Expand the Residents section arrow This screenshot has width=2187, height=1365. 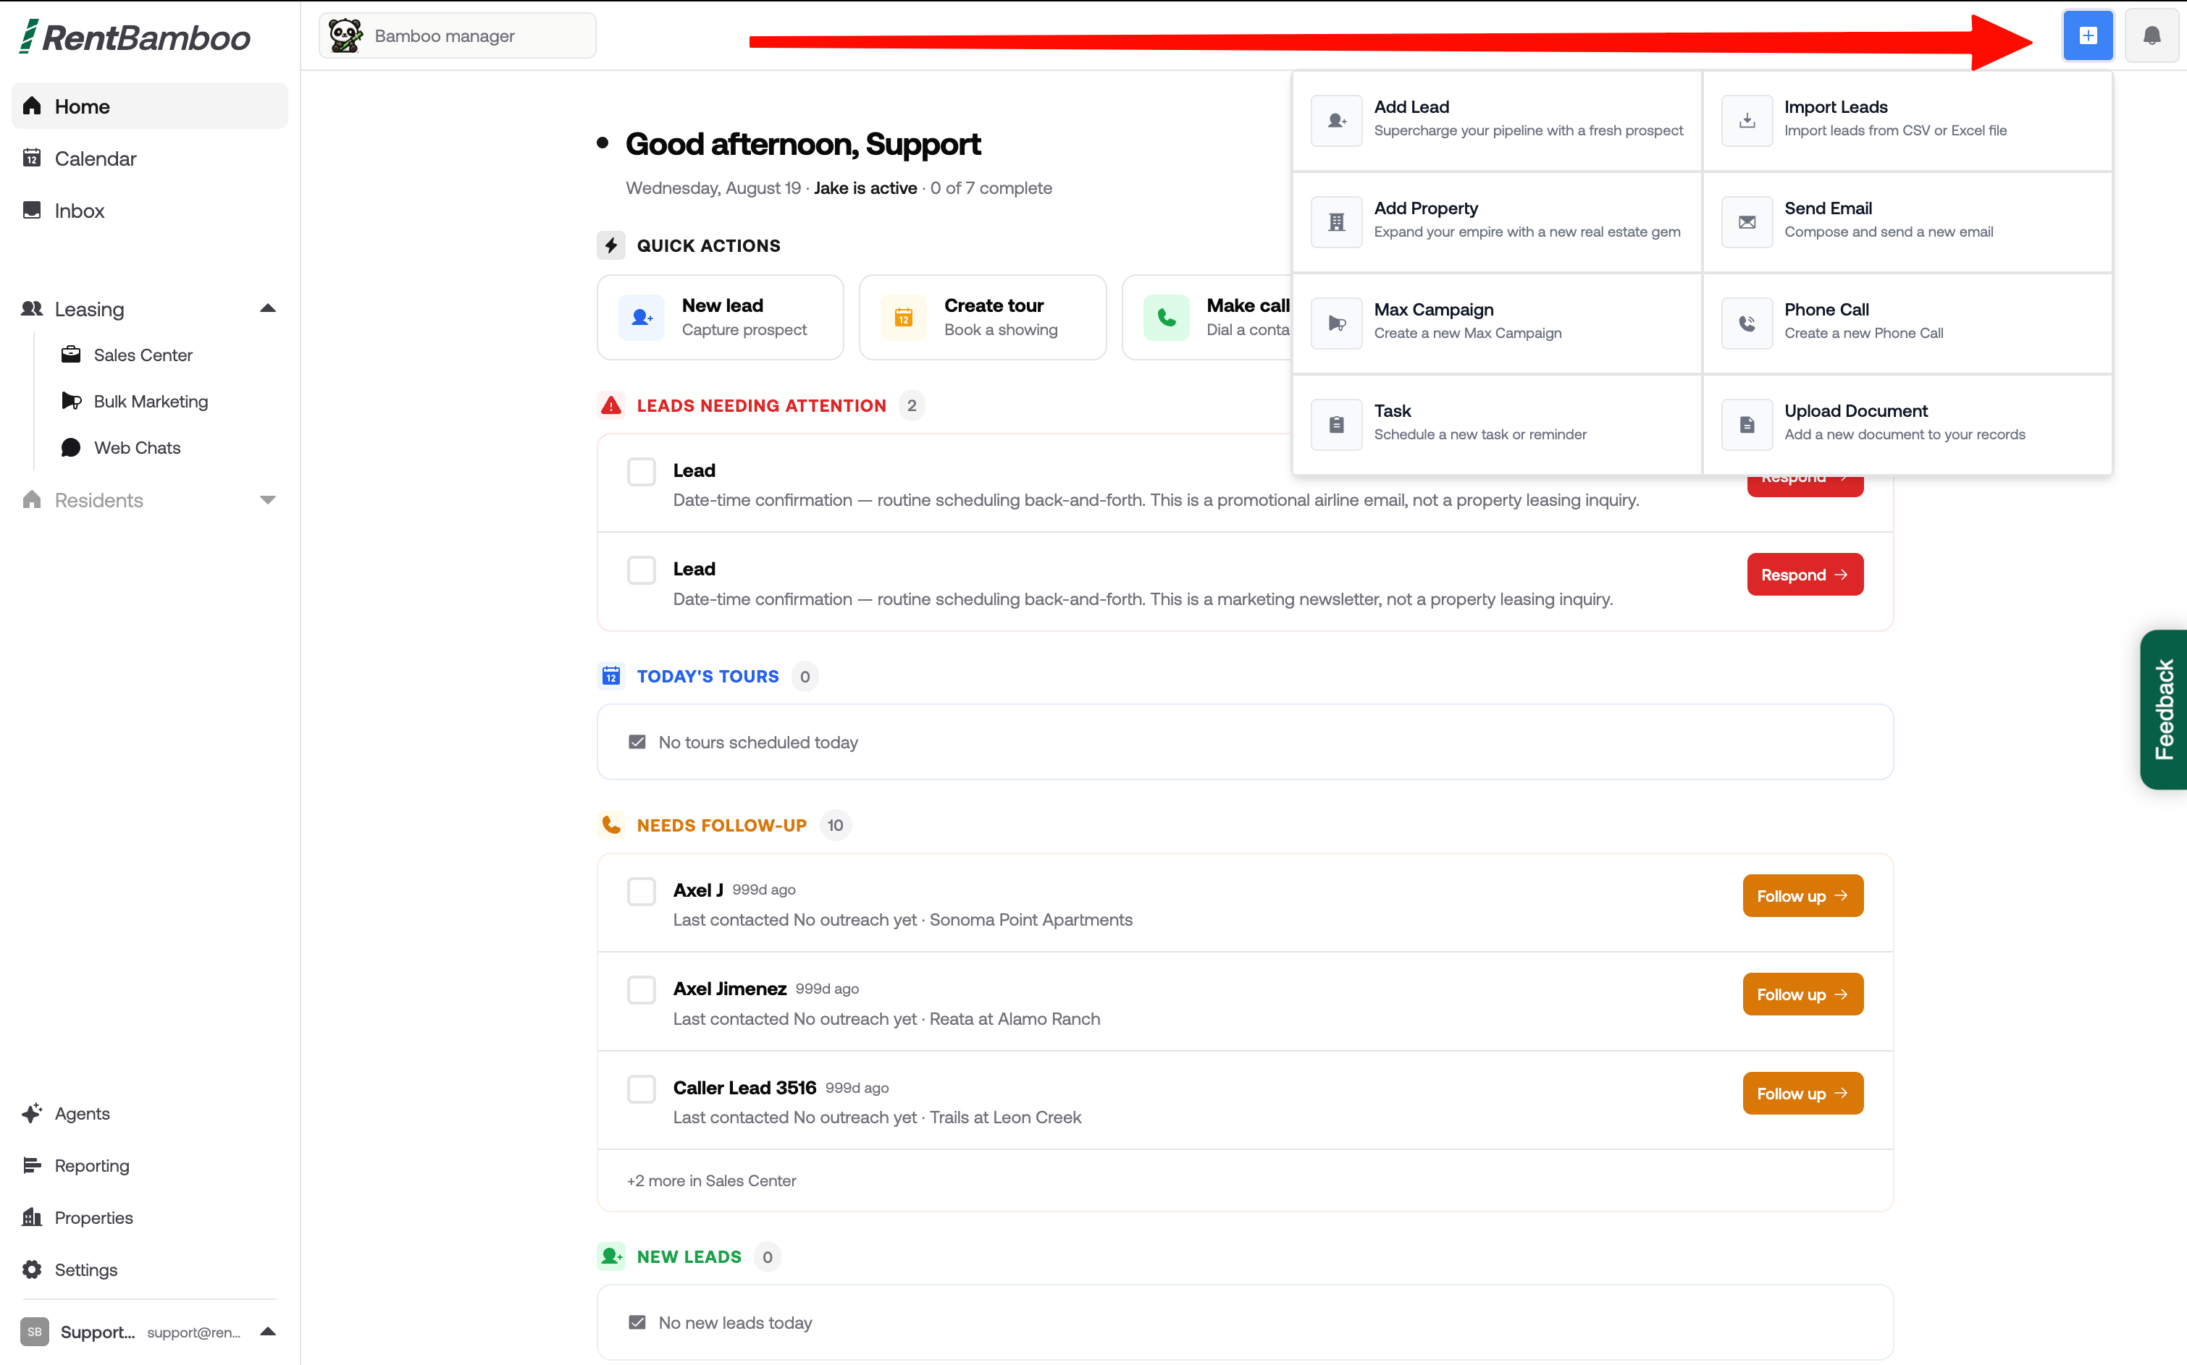(267, 500)
